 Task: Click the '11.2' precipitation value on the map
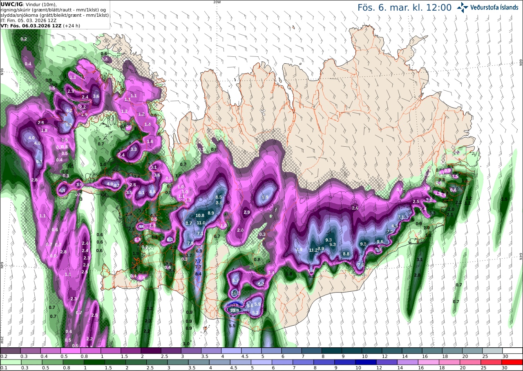[x=313, y=250]
